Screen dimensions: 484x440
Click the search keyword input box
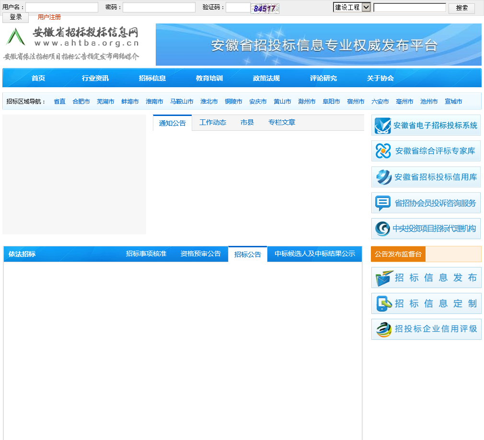pos(410,7)
